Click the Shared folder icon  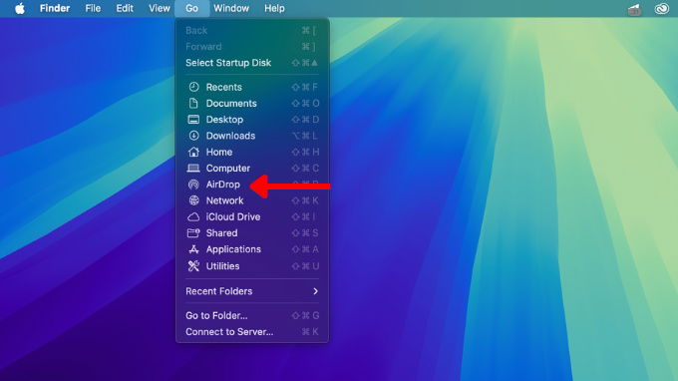[x=193, y=233]
